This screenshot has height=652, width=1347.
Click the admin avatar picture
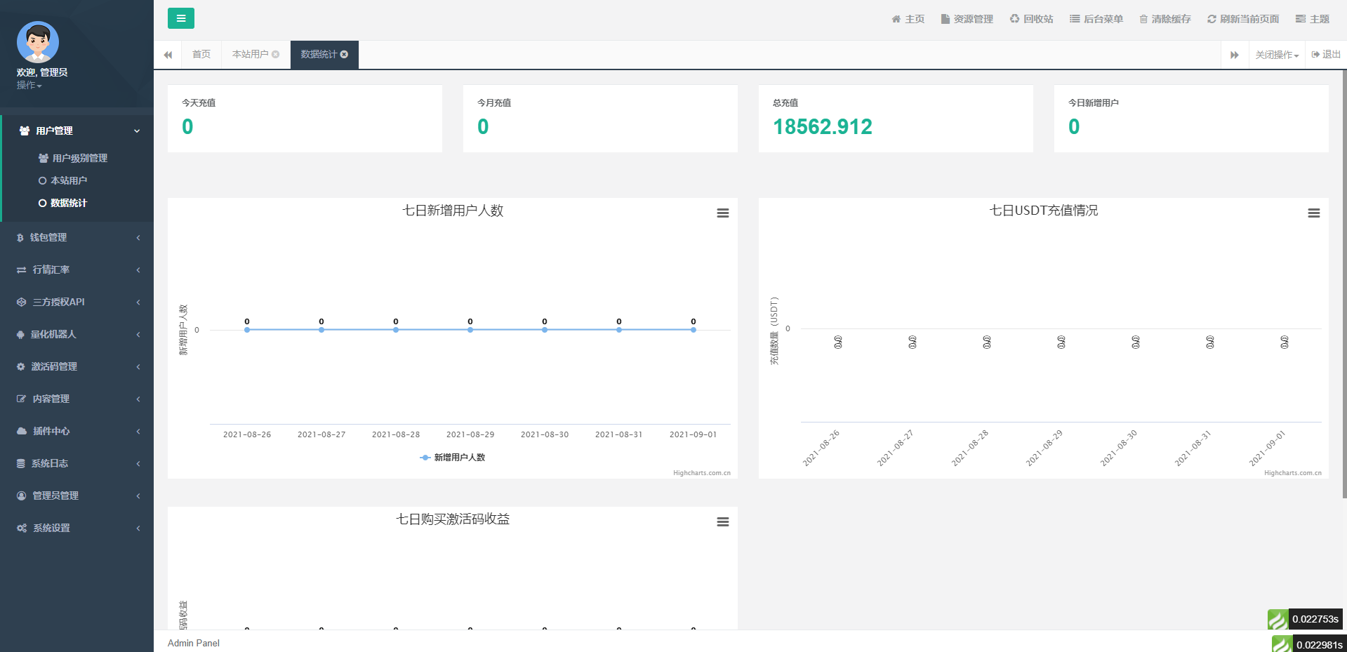pyautogui.click(x=37, y=42)
